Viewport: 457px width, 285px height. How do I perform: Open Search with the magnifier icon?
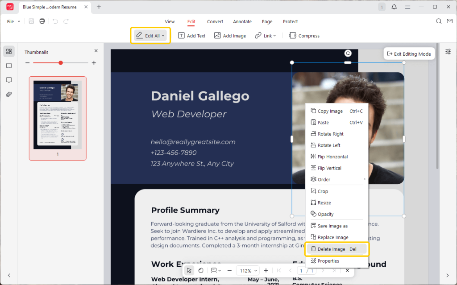click(x=439, y=21)
